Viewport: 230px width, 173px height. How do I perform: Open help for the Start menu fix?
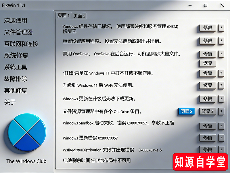(x=221, y=73)
